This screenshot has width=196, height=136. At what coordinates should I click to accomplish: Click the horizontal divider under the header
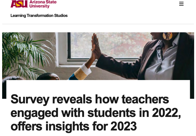click(x=98, y=24)
